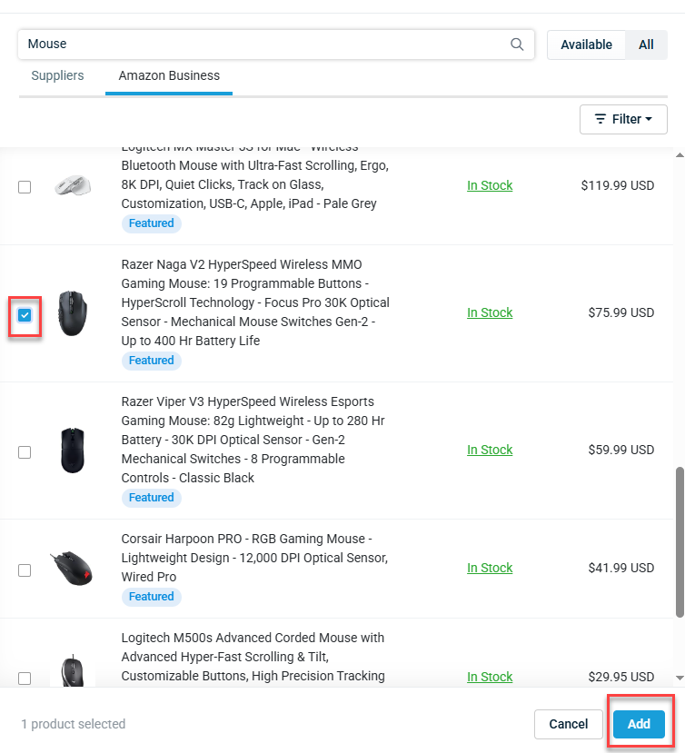The image size is (685, 753).
Task: Click the list's vertical scrollbar thumb
Action: tap(680, 541)
